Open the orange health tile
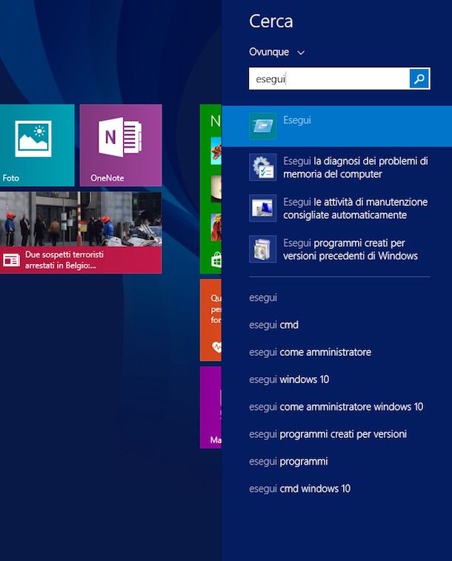 coord(210,320)
